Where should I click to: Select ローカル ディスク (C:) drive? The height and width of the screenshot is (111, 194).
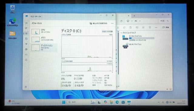click(138, 38)
